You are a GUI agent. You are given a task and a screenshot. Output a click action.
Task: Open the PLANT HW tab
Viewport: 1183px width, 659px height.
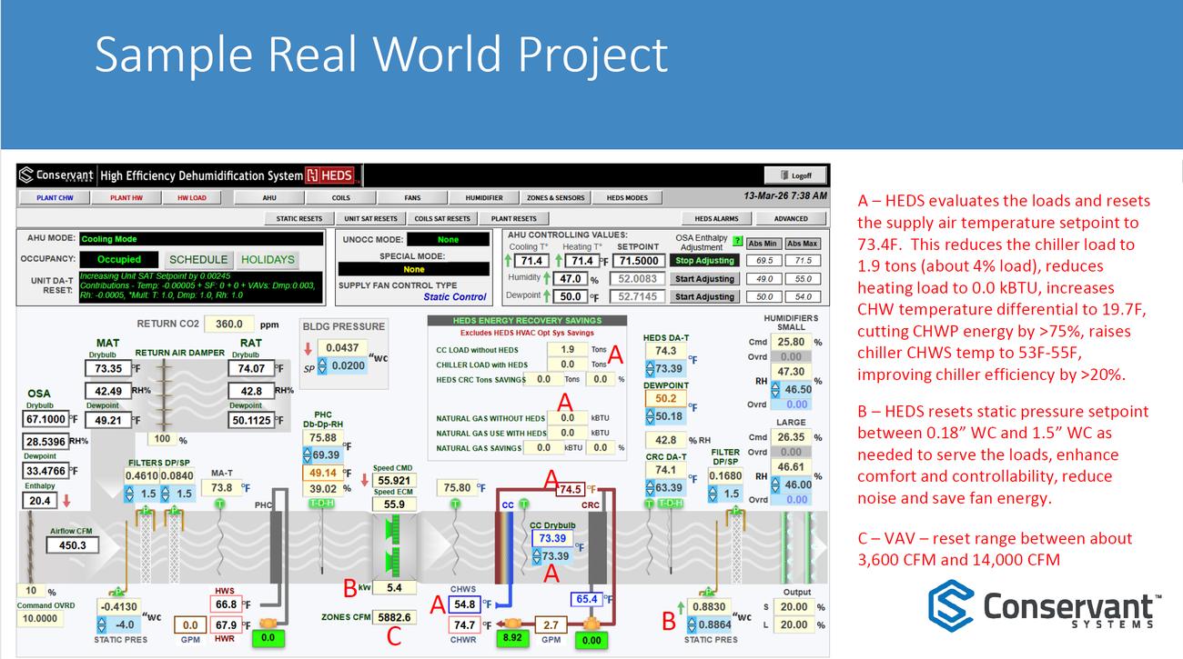tap(126, 197)
